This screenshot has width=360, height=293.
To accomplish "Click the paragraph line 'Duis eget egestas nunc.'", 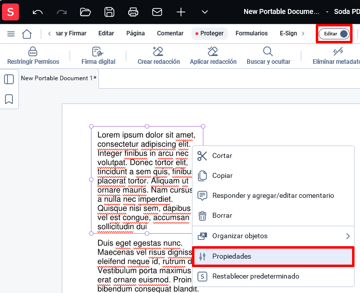I will [140, 243].
